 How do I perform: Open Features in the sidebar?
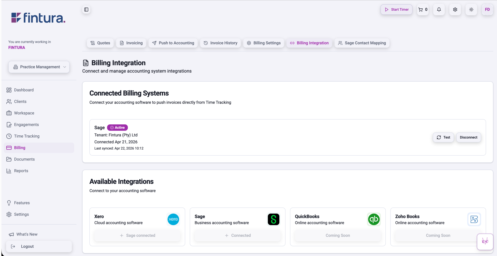coord(39,203)
